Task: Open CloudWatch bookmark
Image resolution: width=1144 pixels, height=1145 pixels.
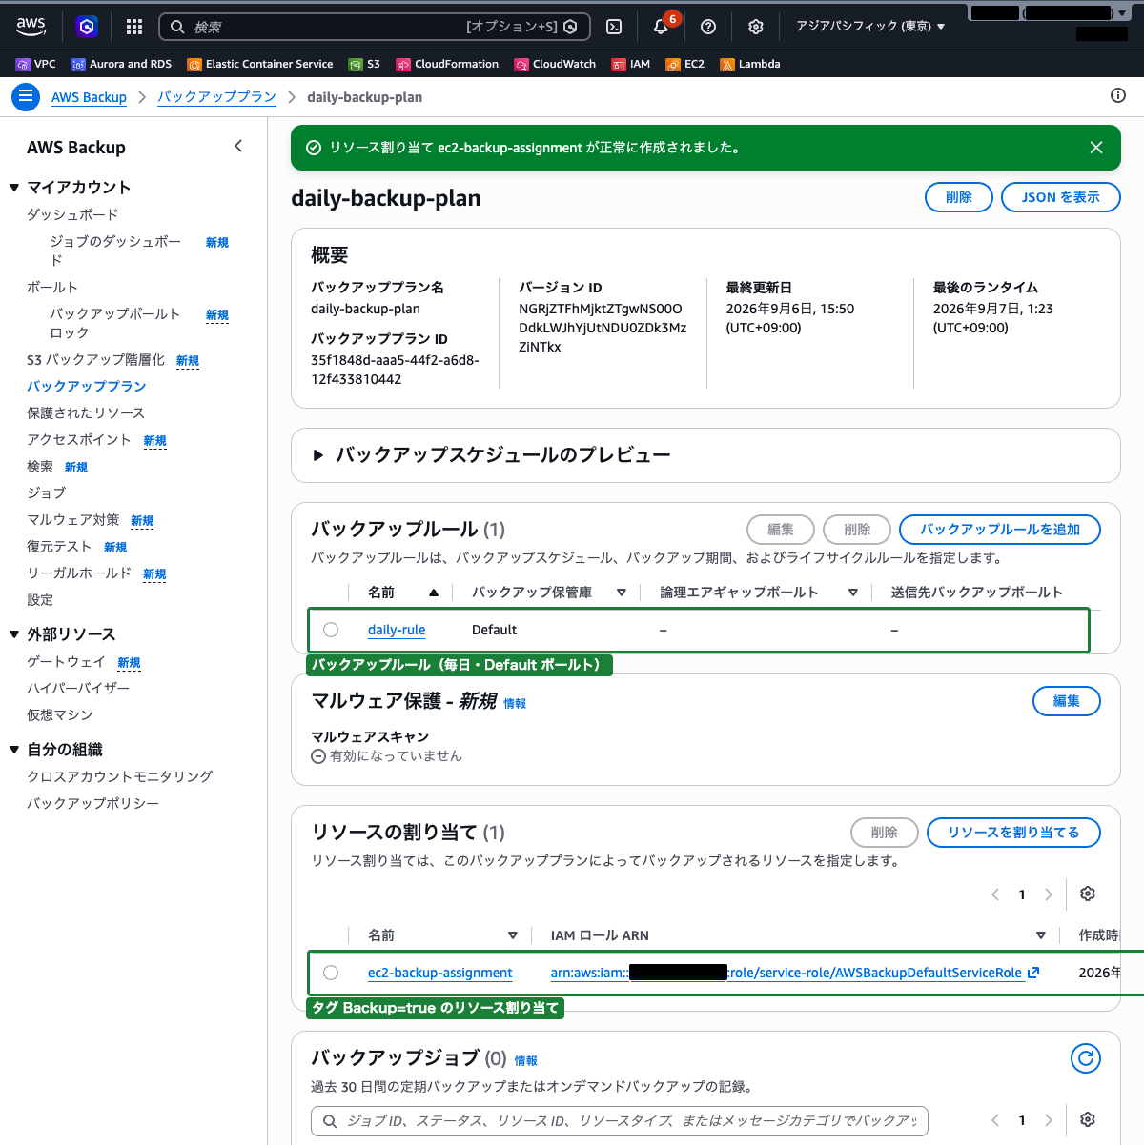Action: (555, 64)
